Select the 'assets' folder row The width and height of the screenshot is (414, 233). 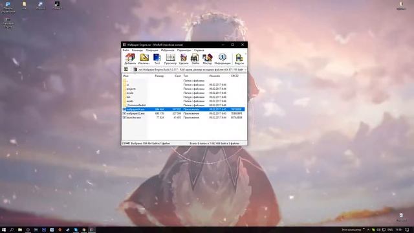184,101
